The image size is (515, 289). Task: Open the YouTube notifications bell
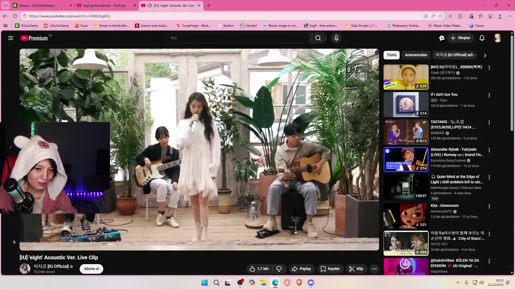coord(482,38)
